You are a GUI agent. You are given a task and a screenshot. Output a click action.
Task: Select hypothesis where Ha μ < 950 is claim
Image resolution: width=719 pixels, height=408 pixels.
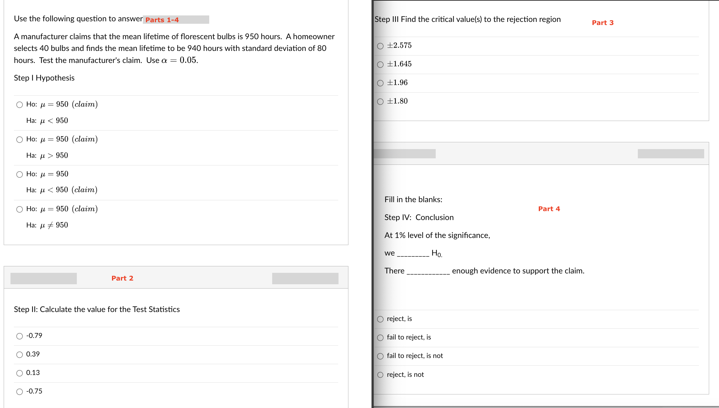coord(19,174)
